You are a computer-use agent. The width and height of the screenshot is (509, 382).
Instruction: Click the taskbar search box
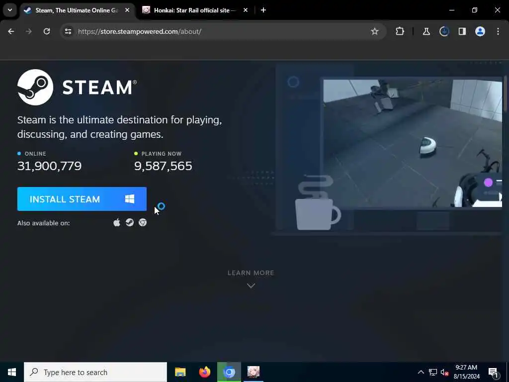(x=95, y=372)
